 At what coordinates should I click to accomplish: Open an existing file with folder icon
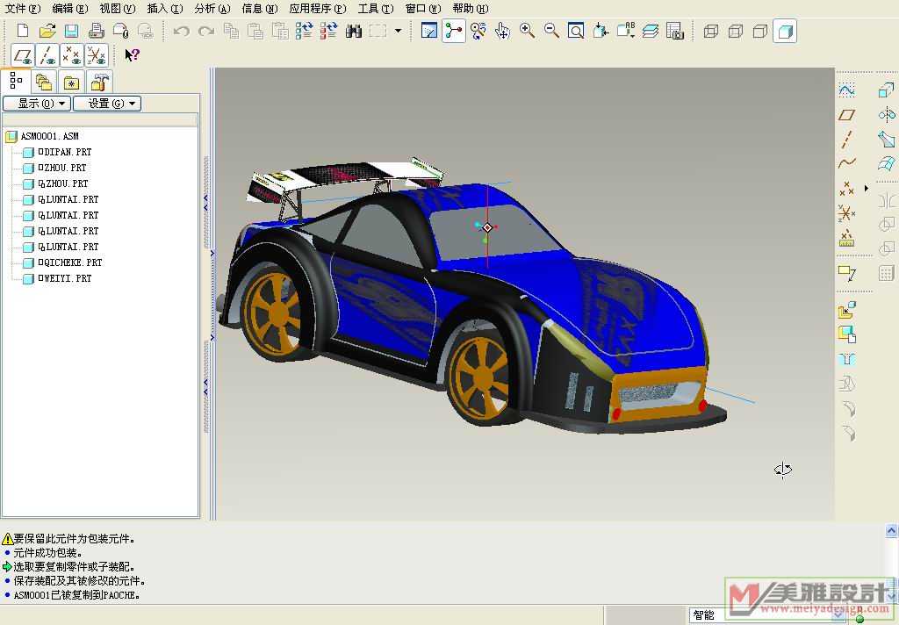point(47,32)
